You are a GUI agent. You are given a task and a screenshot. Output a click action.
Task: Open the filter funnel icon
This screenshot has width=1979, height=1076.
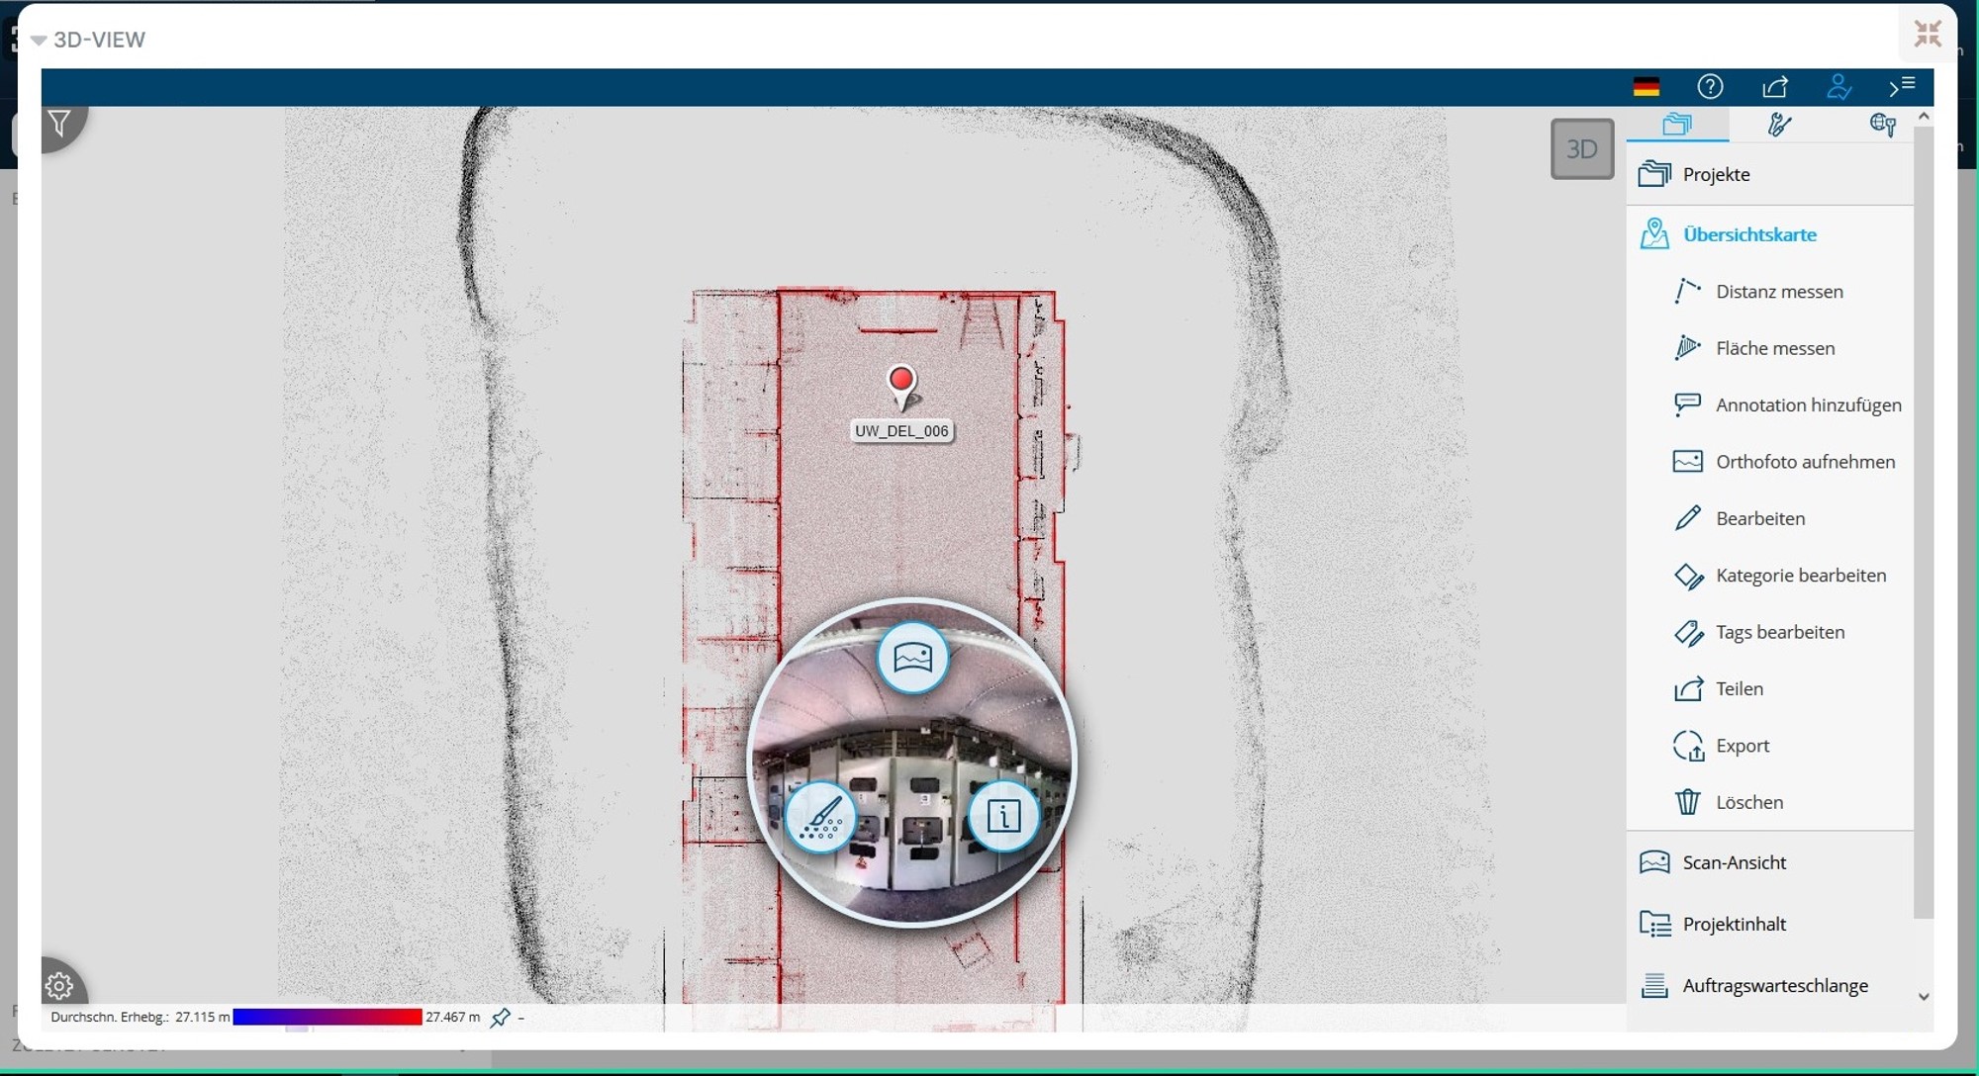(59, 124)
